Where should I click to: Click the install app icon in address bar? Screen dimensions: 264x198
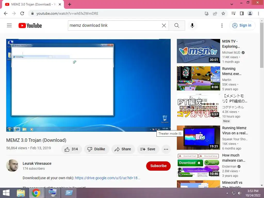[x=207, y=13]
